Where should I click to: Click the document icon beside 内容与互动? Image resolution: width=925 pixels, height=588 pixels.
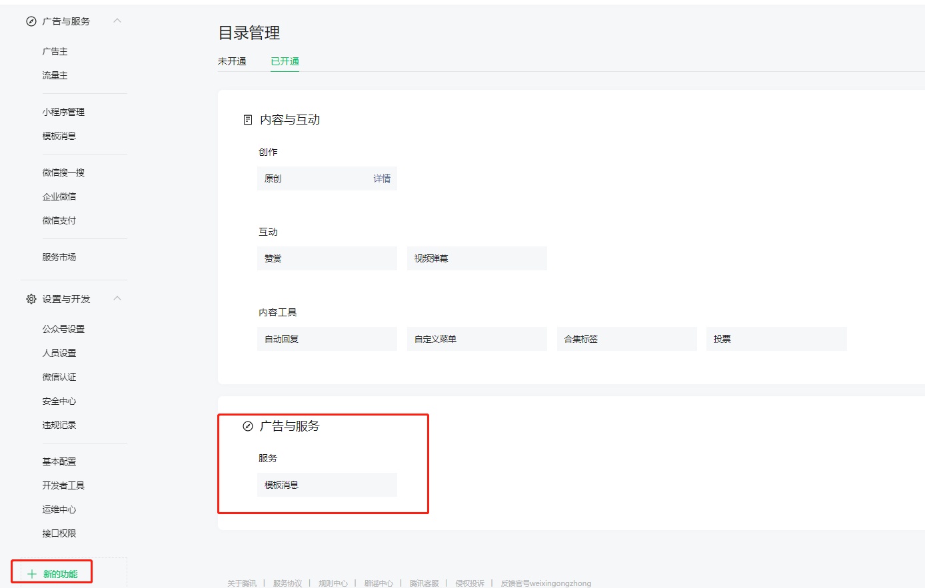click(248, 120)
